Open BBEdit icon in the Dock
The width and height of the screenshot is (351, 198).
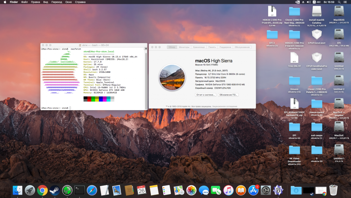[278, 190]
